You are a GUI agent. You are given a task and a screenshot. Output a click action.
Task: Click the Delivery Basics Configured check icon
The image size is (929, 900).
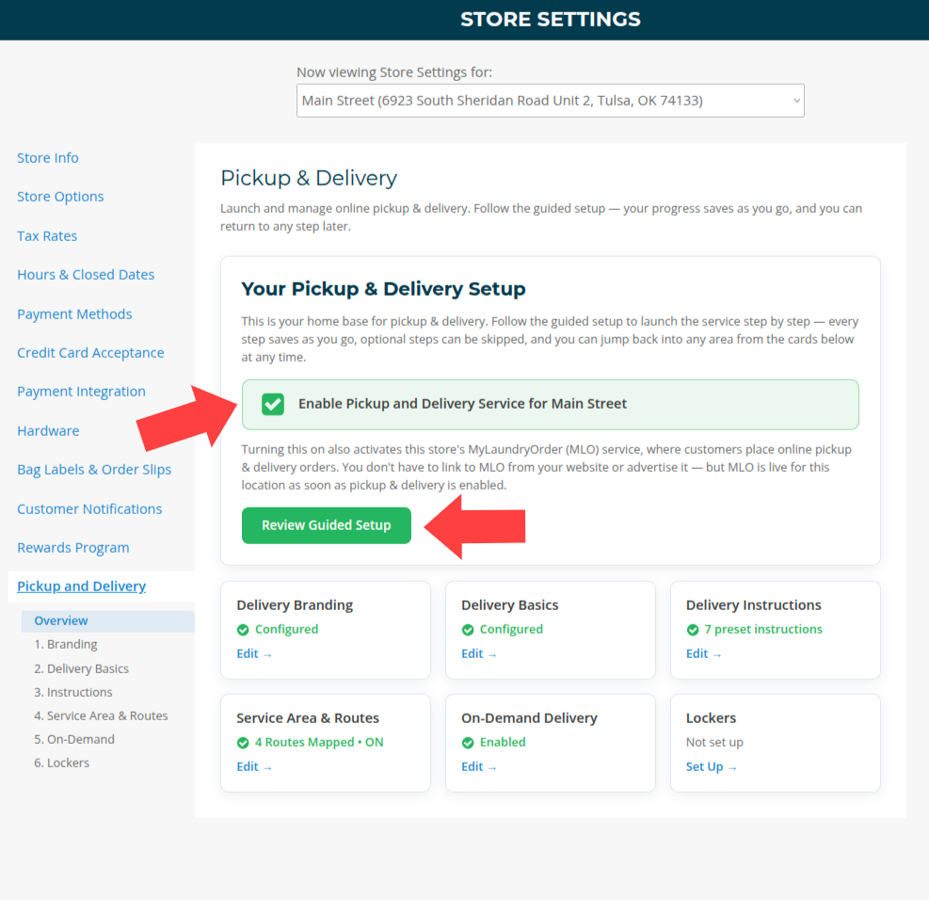click(468, 630)
